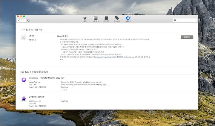Image resolution: width=215 pixels, height=126 pixels.
Task: Focus the App Store search field
Action: pos(185,20)
